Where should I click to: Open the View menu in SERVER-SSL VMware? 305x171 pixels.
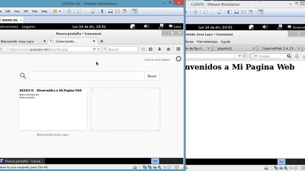pyautogui.click(x=17, y=11)
